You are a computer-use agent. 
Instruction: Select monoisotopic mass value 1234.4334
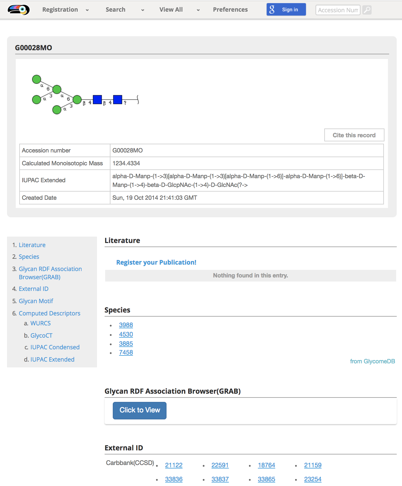[x=126, y=163]
